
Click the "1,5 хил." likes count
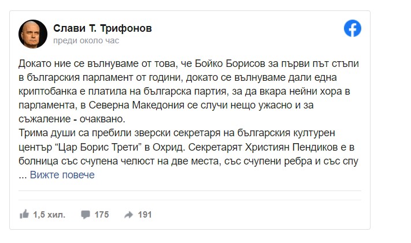coord(49,214)
